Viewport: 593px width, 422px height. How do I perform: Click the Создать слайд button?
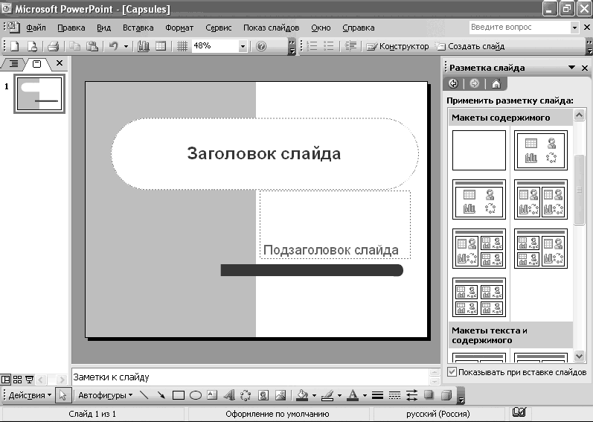[x=469, y=46]
